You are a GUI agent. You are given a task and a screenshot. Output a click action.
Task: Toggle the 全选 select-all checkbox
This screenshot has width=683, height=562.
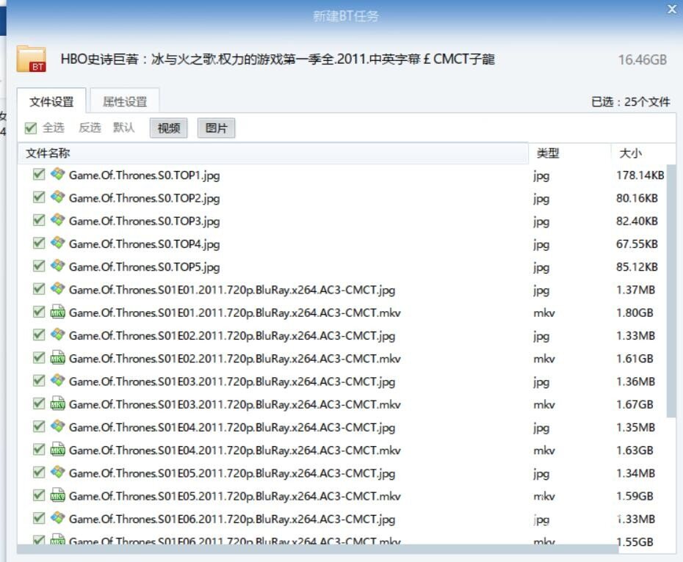click(x=31, y=128)
